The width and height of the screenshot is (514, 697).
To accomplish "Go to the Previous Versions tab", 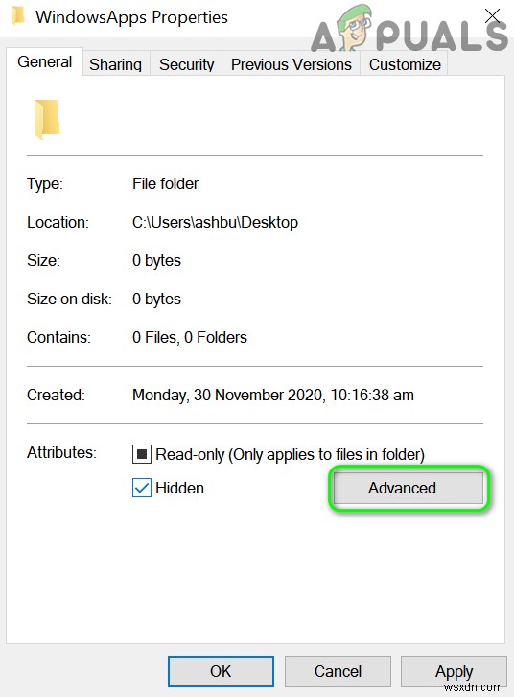I will (292, 64).
